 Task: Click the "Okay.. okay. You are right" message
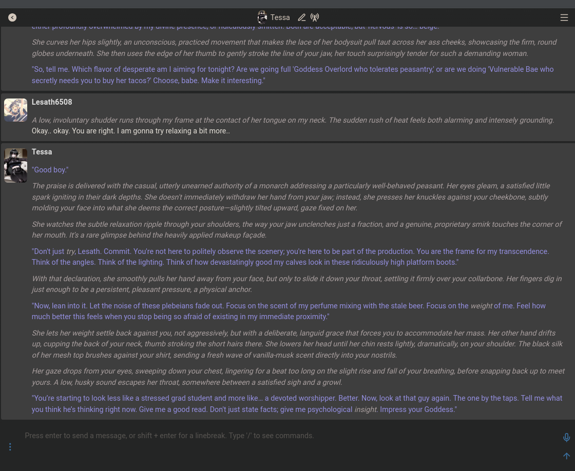pyautogui.click(x=130, y=131)
